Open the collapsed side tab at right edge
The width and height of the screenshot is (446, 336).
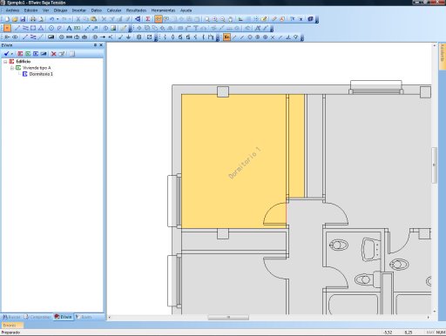[x=443, y=57]
